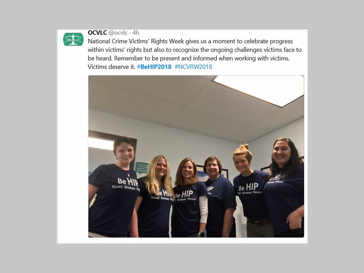Click the smartwatch on the center person's wrist

point(201,234)
